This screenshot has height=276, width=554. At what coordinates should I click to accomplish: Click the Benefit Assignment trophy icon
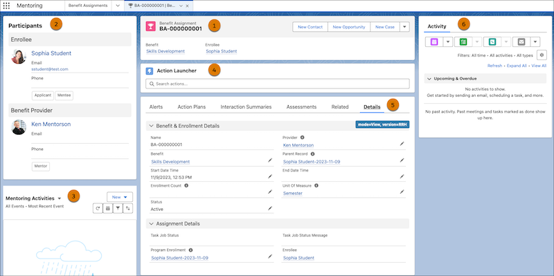[x=150, y=26]
